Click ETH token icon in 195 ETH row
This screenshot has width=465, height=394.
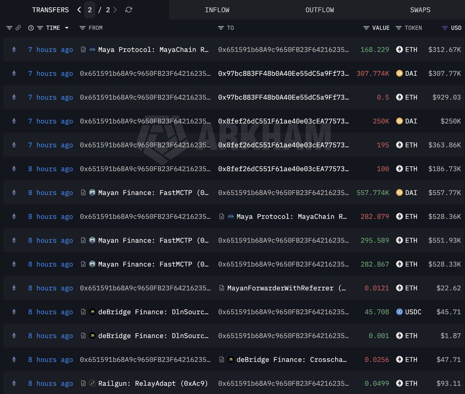400,145
